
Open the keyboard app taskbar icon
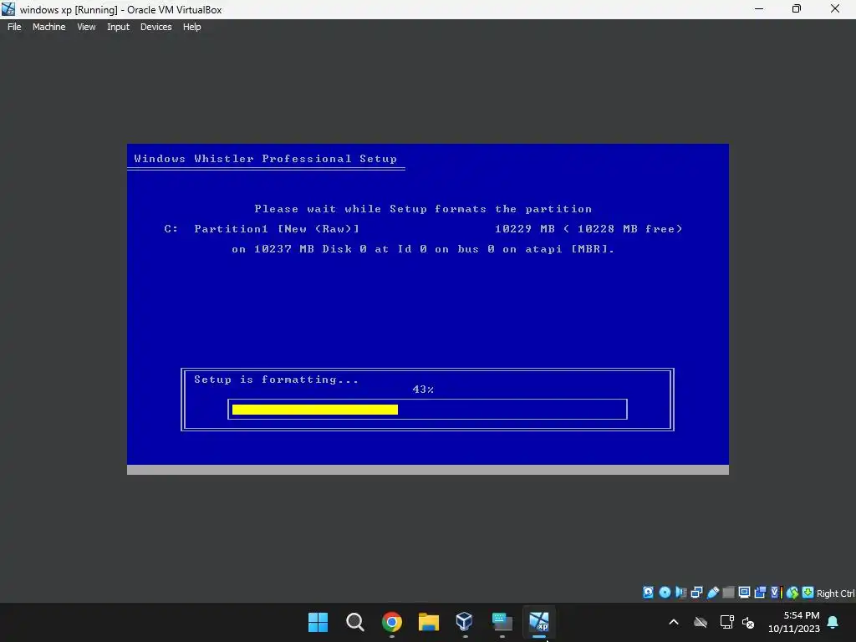point(502,622)
